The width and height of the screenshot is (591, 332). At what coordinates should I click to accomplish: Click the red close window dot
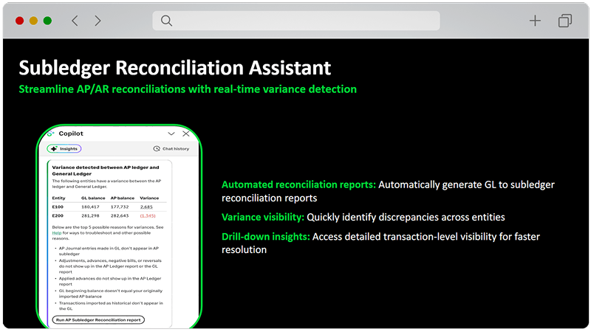pyautogui.click(x=20, y=21)
